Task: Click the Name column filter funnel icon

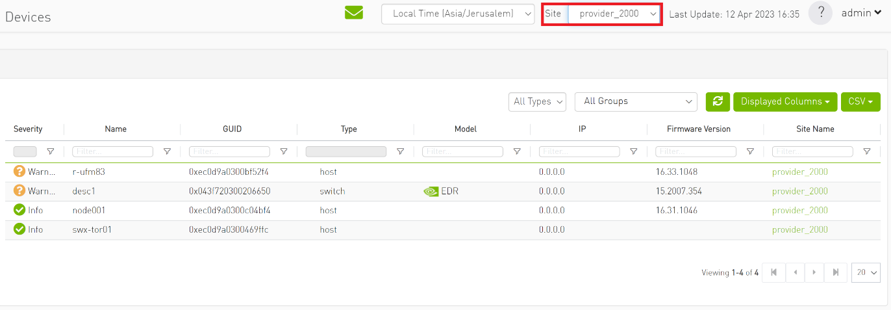Action: click(167, 151)
